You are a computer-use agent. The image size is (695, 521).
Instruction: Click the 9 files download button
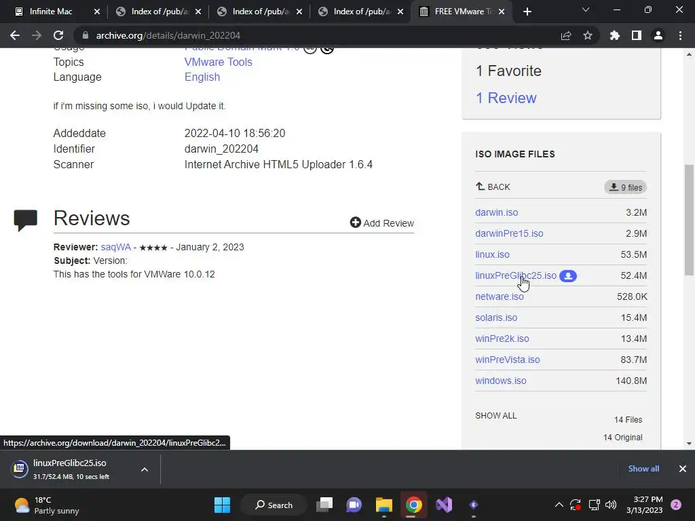(x=625, y=187)
